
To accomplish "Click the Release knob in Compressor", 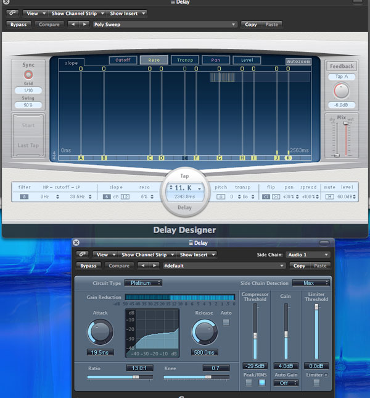I will 205,332.
